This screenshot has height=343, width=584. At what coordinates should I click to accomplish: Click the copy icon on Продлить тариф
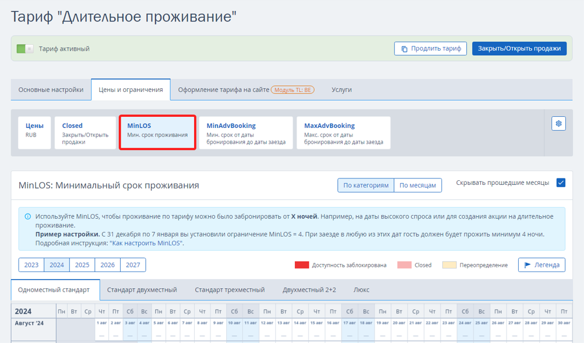(404, 49)
